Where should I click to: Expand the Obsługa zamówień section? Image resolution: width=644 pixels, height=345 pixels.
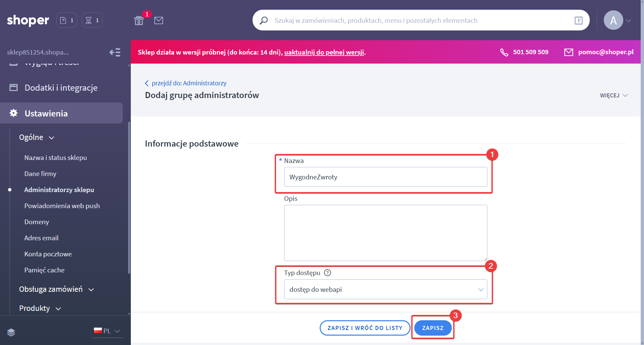point(56,289)
